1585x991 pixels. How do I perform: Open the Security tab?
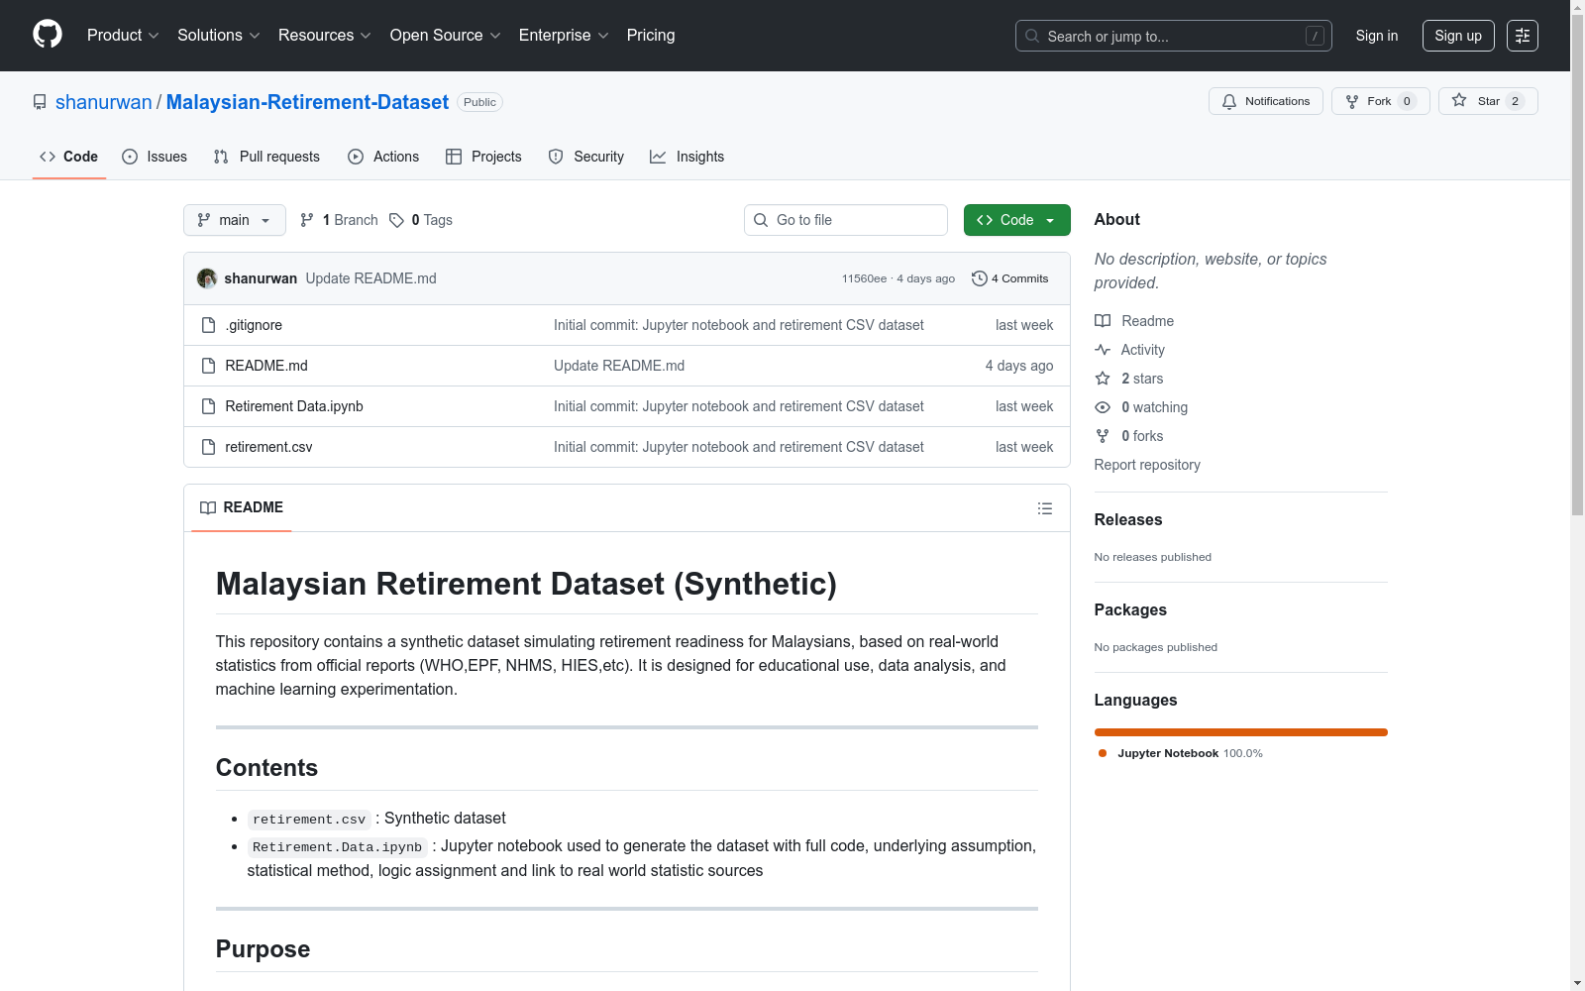coord(586,157)
